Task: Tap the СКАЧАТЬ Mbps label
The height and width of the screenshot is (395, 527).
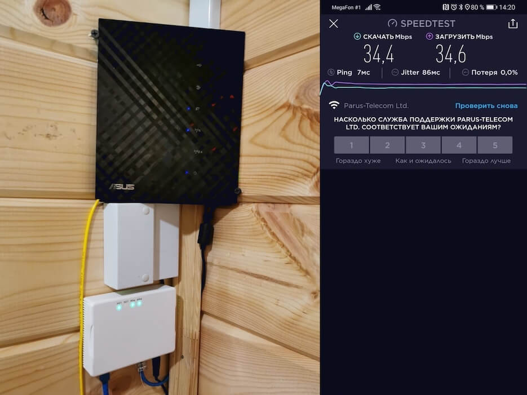Action: click(x=388, y=37)
